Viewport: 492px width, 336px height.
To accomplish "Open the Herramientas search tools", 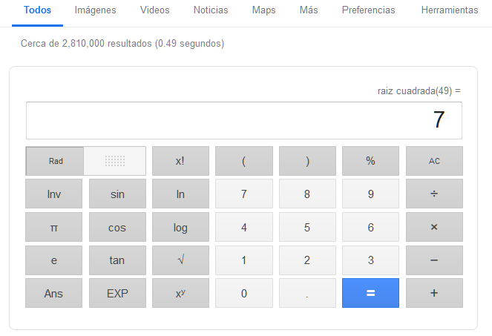I will 449,10.
